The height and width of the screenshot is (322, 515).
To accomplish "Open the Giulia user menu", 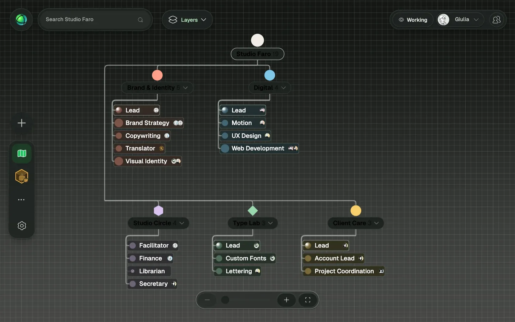I will 460,20.
